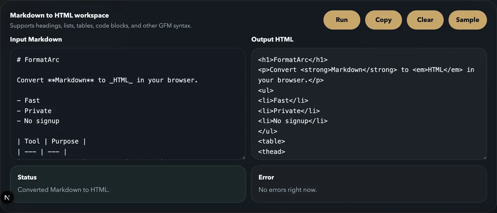Click the '<li>No signup</li>' output line
This screenshot has height=213, width=497.
click(293, 121)
